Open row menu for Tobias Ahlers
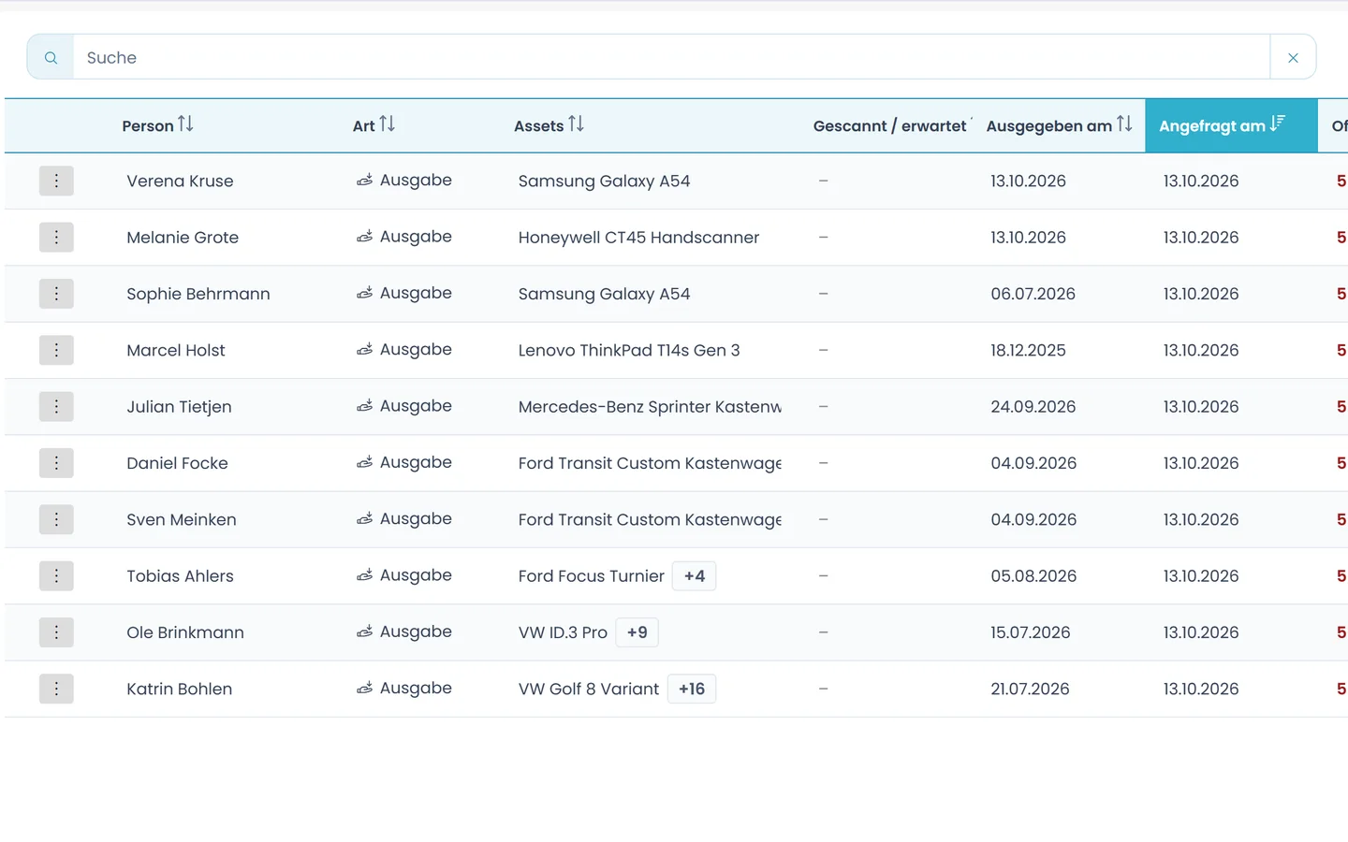 coord(56,576)
